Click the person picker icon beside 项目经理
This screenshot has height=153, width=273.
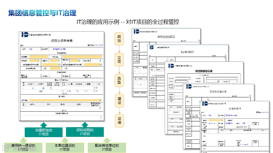(x=100, y=61)
